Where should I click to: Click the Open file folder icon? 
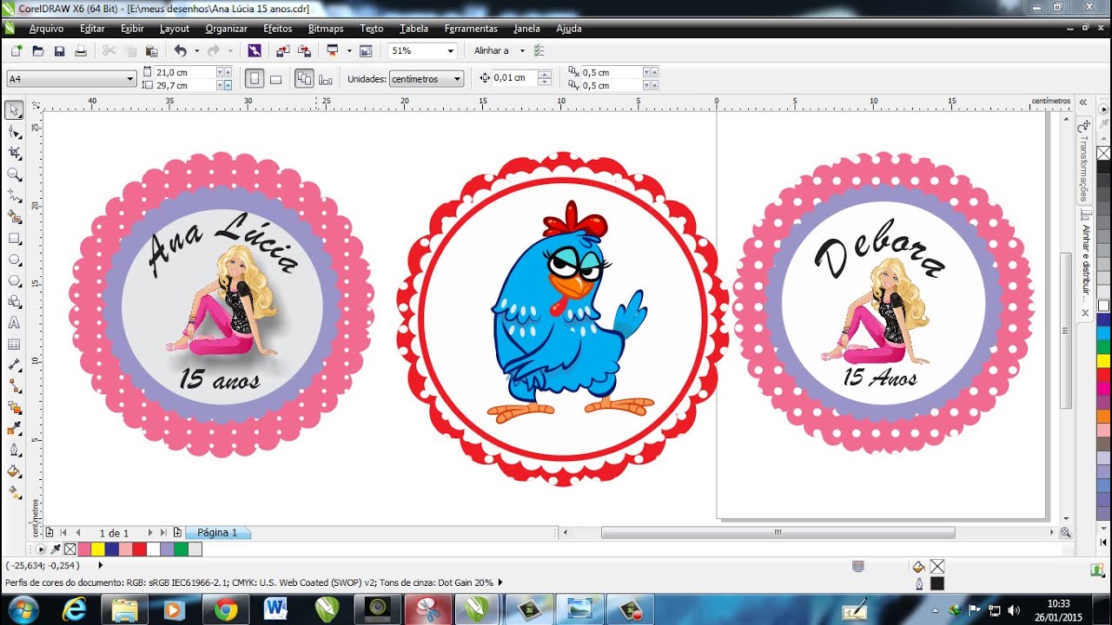(37, 51)
